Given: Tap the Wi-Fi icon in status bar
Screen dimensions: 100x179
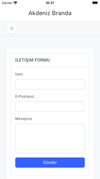Looking at the screenshot, I should click(x=15, y=3).
